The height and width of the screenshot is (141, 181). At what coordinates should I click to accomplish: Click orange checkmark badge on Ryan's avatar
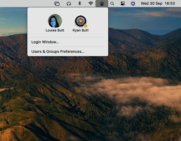coord(85,26)
